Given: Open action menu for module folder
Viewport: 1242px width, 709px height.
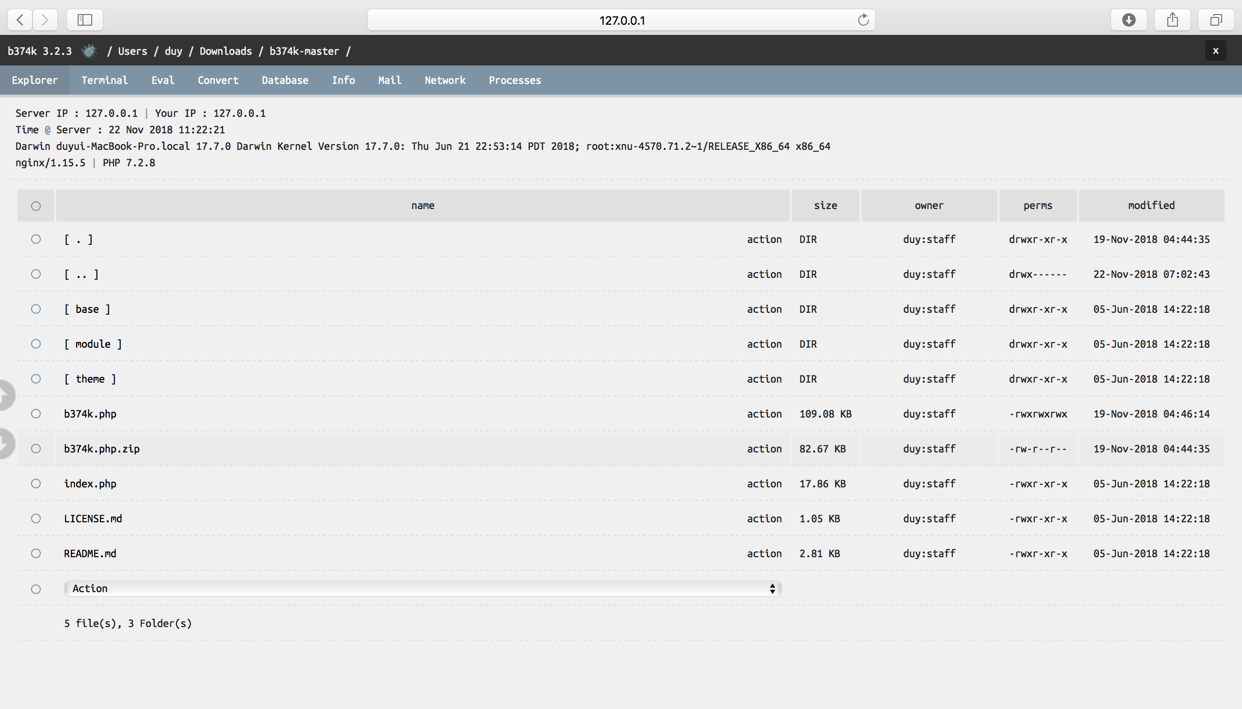Looking at the screenshot, I should (764, 344).
